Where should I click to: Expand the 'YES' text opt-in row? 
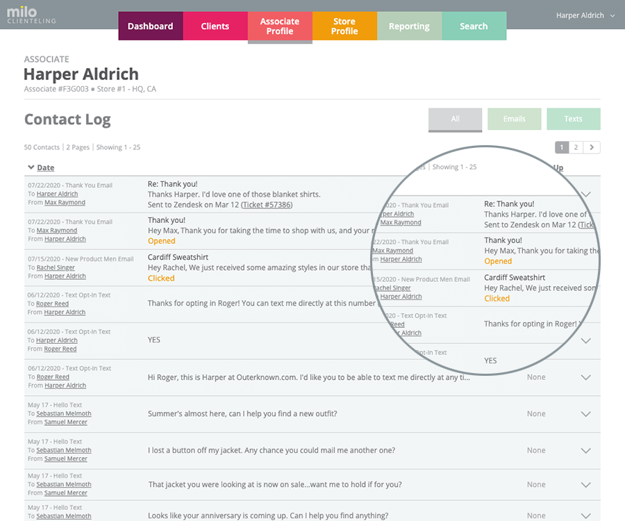(585, 341)
